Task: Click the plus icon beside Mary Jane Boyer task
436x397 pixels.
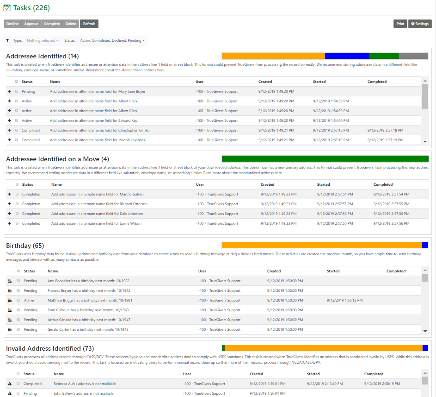Action: (x=9, y=91)
